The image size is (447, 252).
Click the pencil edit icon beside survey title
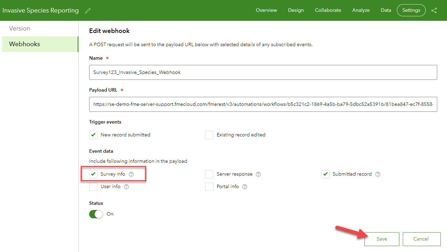coord(88,10)
